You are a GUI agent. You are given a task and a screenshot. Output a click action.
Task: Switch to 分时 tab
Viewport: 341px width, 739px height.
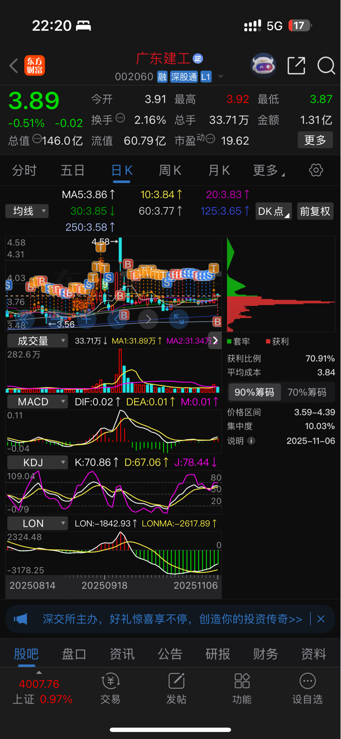pyautogui.click(x=24, y=170)
